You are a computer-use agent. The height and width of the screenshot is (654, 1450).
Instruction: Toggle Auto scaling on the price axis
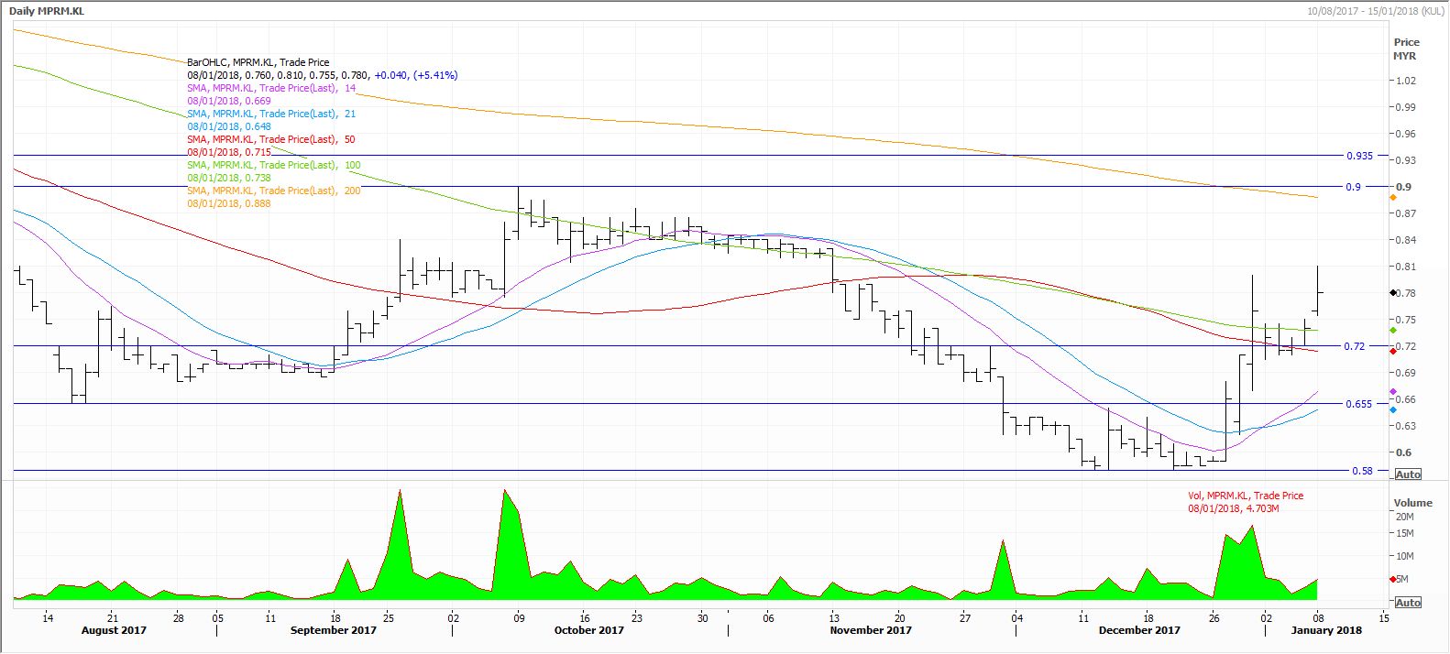tap(1407, 474)
